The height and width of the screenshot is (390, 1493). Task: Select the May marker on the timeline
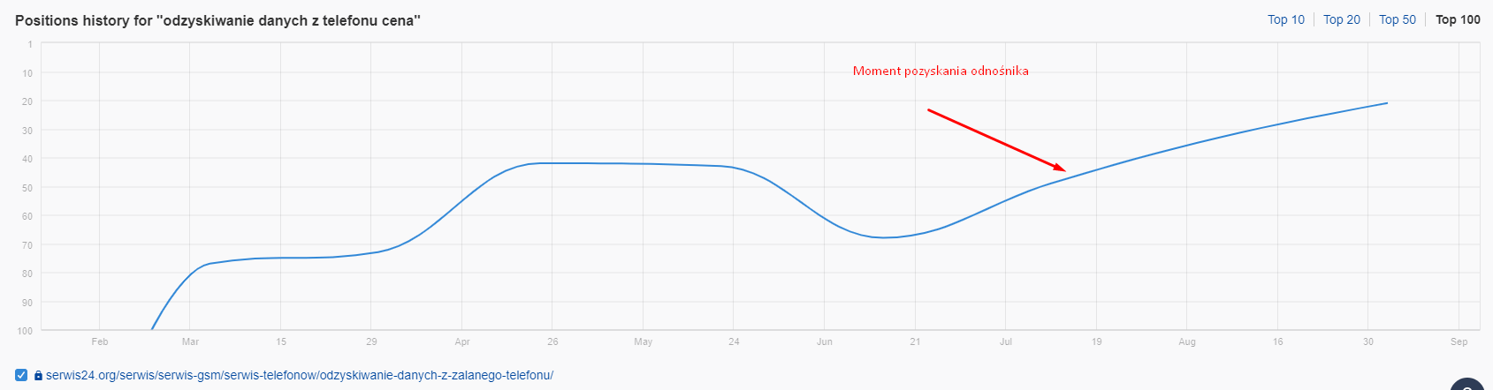pos(643,341)
